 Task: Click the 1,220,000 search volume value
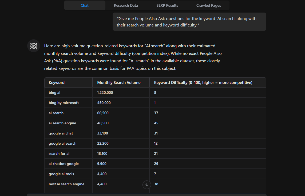pos(105,93)
